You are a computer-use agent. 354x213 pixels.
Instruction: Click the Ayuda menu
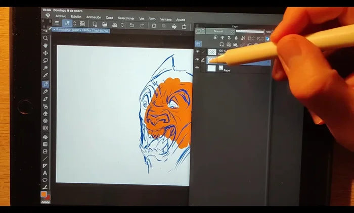click(181, 20)
